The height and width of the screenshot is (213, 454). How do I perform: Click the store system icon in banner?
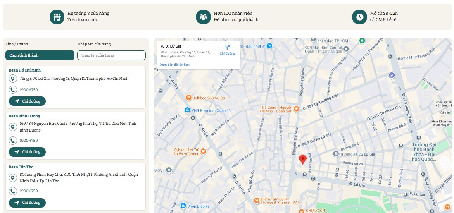(x=57, y=17)
